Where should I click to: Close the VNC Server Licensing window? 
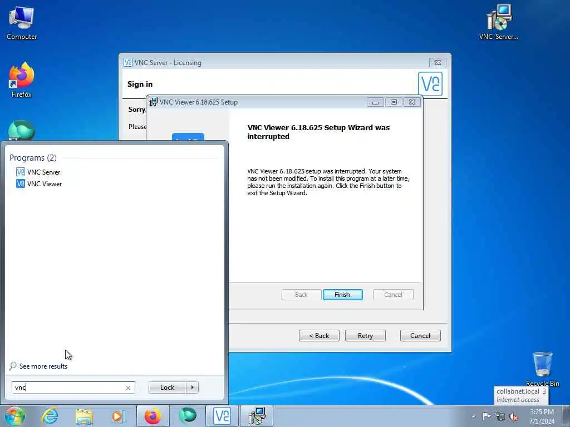point(438,62)
